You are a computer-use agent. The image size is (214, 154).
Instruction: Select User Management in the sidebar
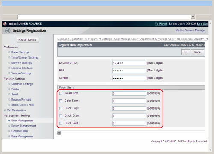click(x=22, y=121)
